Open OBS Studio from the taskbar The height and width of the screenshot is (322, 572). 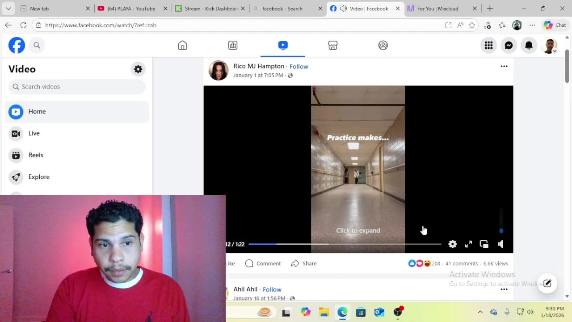coord(398,312)
